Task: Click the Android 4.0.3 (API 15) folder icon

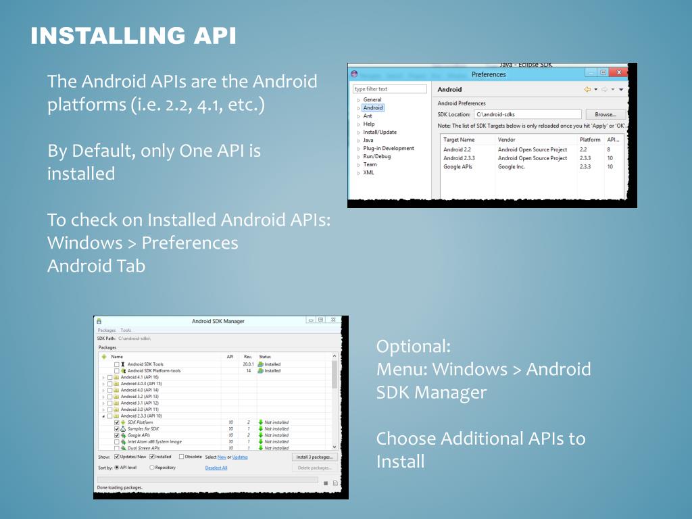Action: pyautogui.click(x=116, y=384)
